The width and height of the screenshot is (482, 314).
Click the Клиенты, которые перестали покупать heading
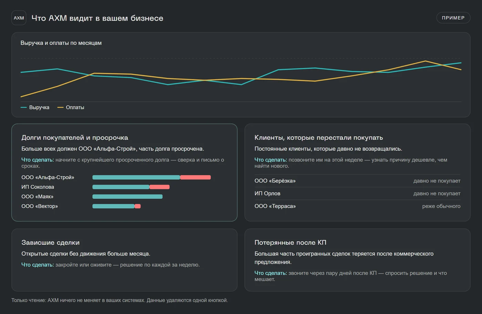click(318, 137)
